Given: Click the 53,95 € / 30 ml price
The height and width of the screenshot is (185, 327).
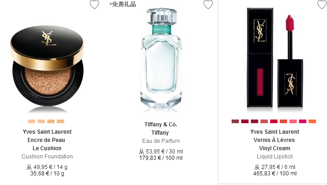Looking at the screenshot, I should [x=161, y=152].
